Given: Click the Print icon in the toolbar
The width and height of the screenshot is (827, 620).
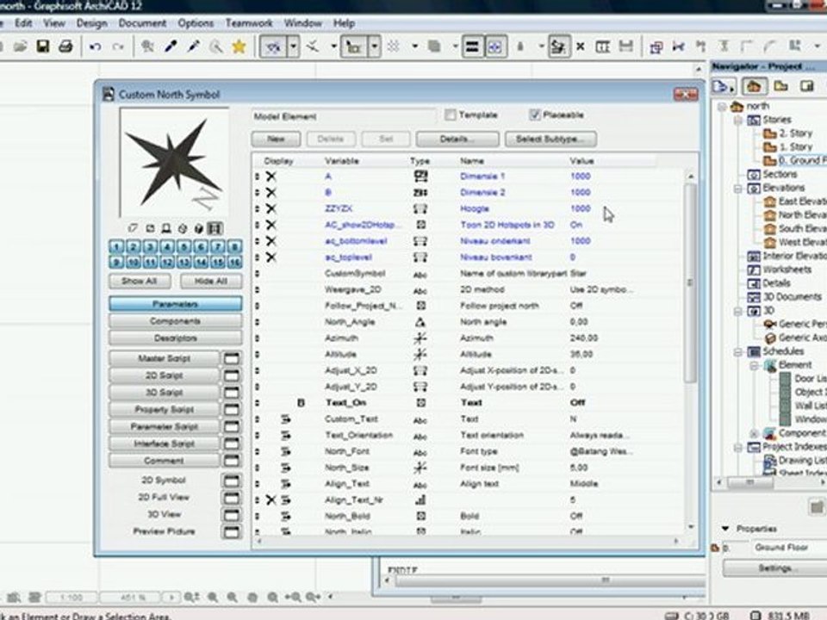Looking at the screenshot, I should tap(65, 46).
